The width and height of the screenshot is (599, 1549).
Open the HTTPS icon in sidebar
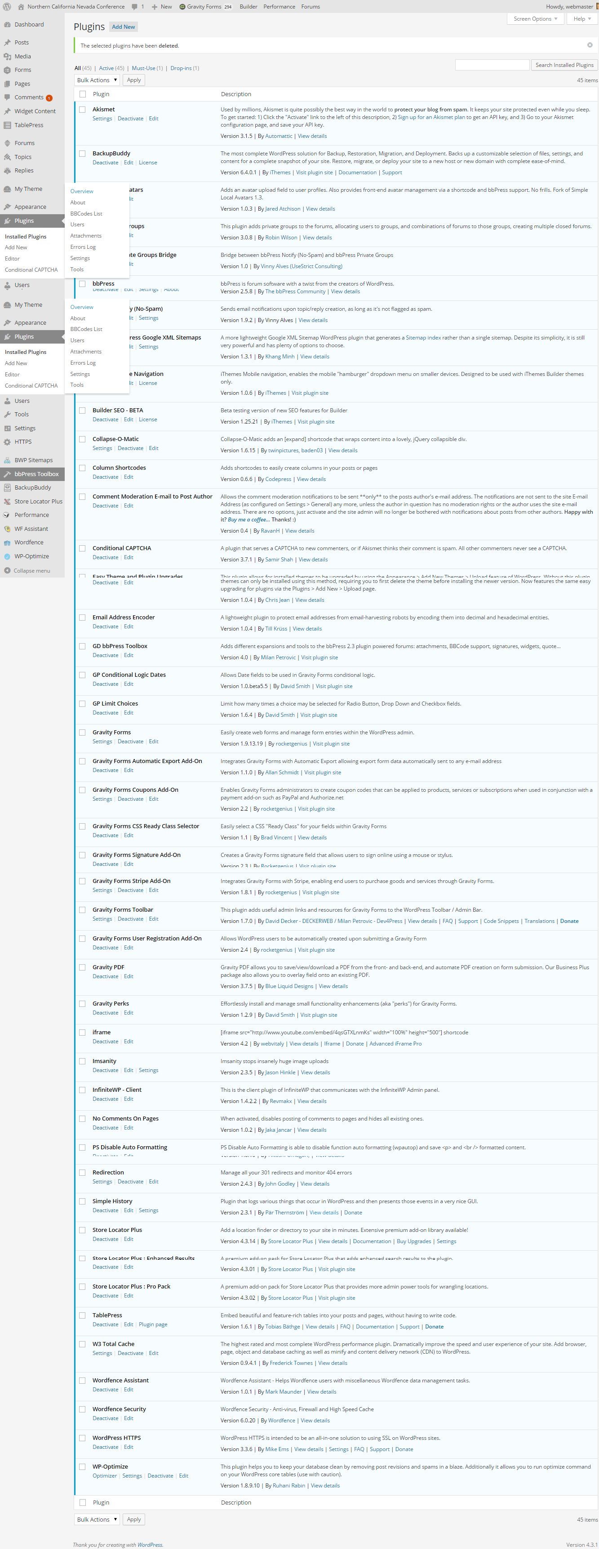tap(7, 442)
